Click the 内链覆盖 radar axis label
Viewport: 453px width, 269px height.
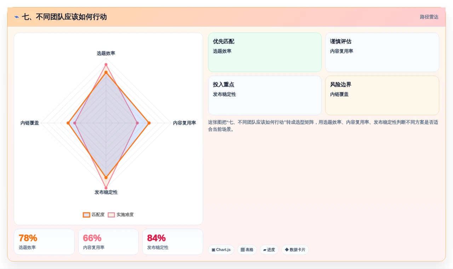[30, 123]
